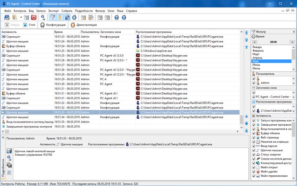Click the magnifier search icon in toolbar

click(43, 17)
